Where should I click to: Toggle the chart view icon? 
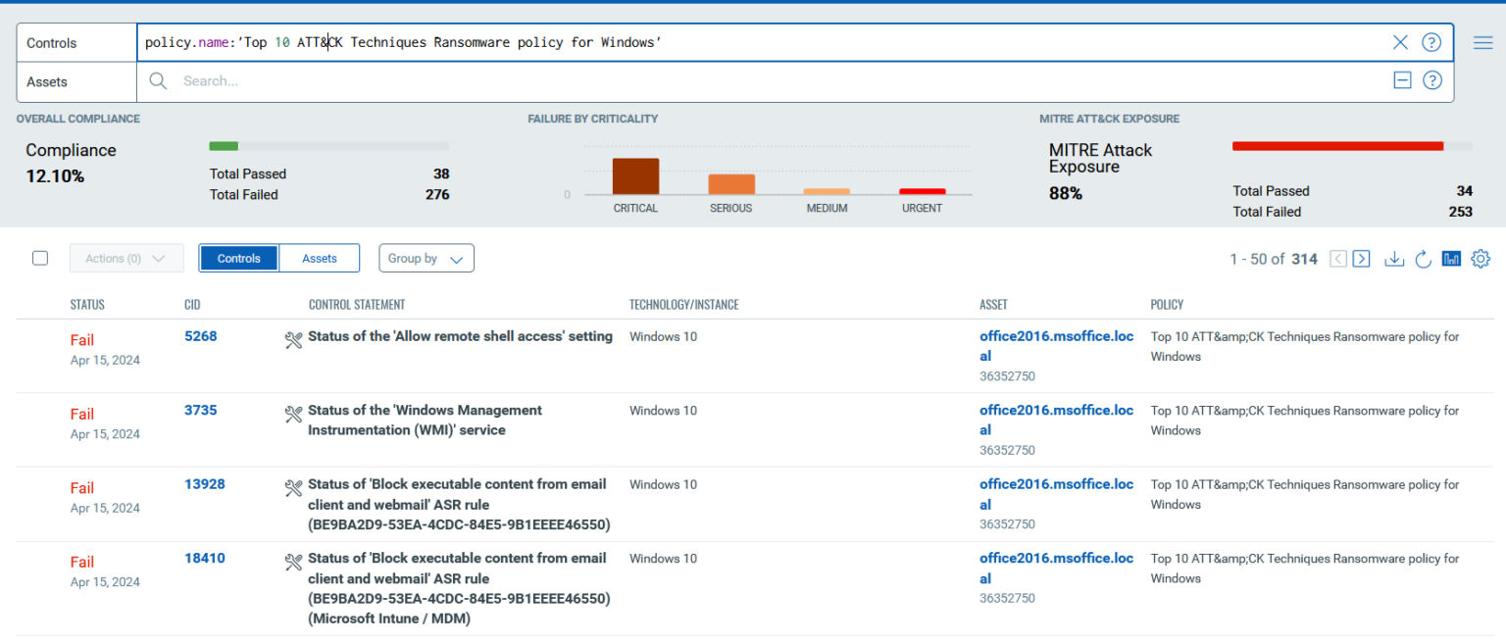[1451, 259]
